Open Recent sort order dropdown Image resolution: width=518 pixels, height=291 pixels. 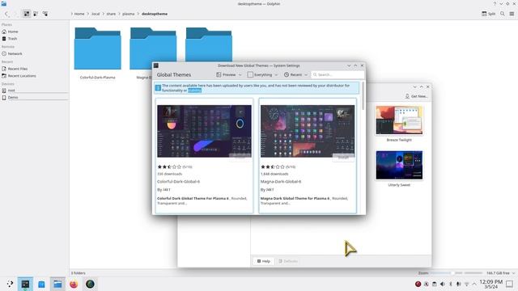tap(295, 75)
